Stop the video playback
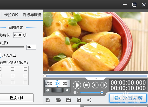Screen dimensions: 148x107 tap(86, 85)
